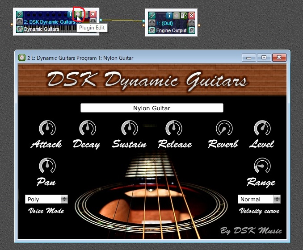Click the dial edit icon on Engine Output module
The height and width of the screenshot is (250, 303).
pos(177,16)
